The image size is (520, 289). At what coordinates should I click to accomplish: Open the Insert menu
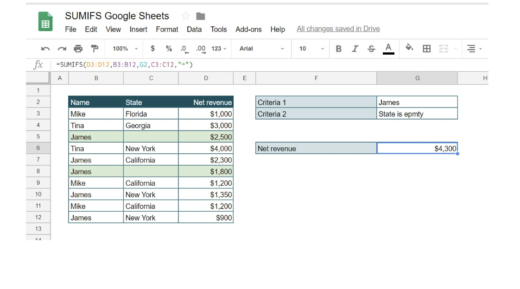coord(138,29)
